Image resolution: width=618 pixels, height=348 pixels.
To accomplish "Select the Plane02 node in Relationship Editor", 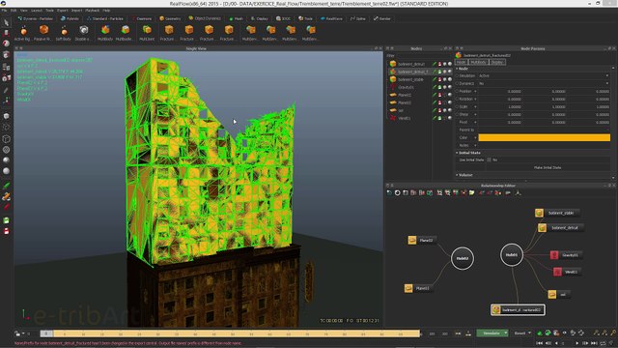I will pos(421,240).
